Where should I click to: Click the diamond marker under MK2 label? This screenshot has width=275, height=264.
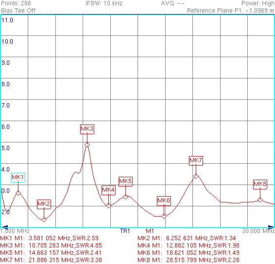(x=44, y=219)
